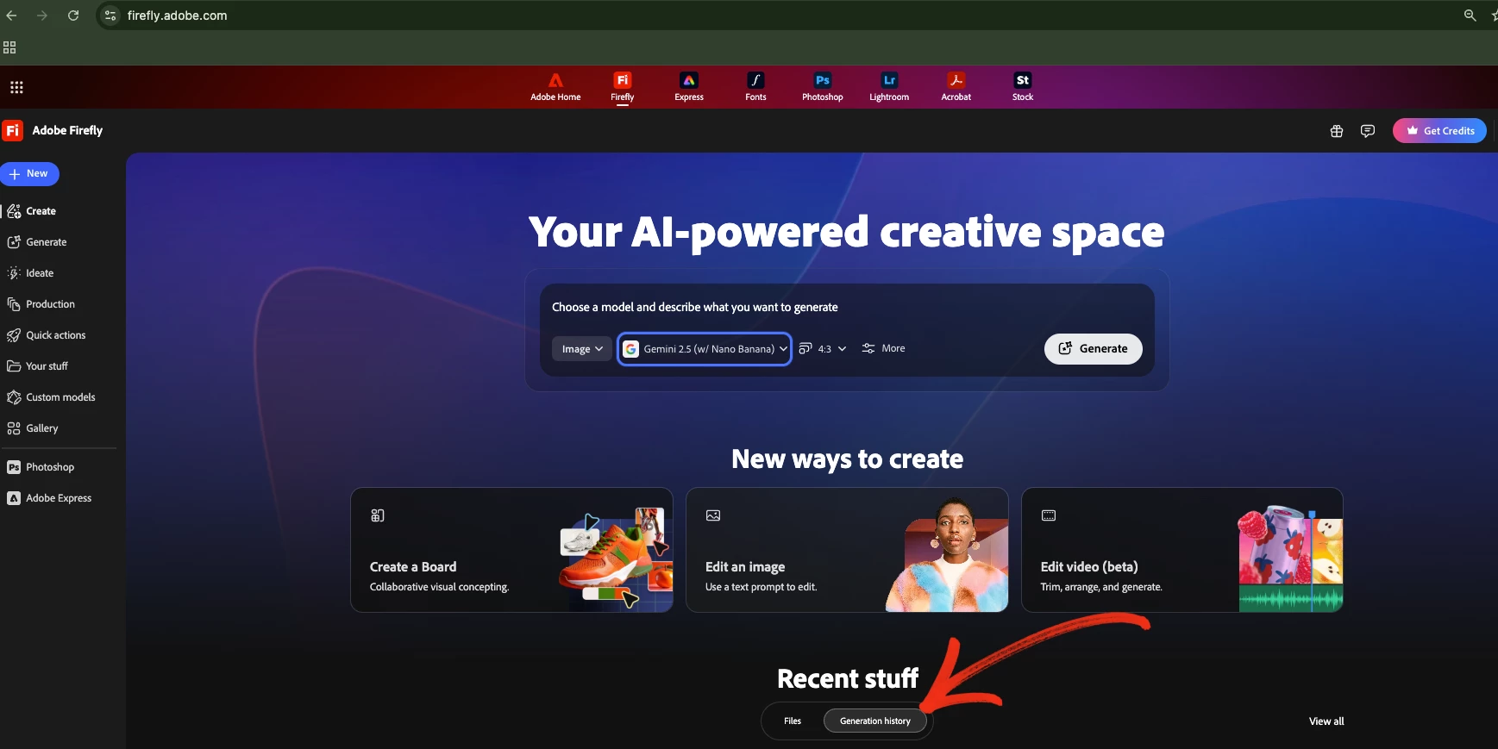1498x749 pixels.
Task: Open Adobe Home from top app bar
Action: [x=555, y=87]
